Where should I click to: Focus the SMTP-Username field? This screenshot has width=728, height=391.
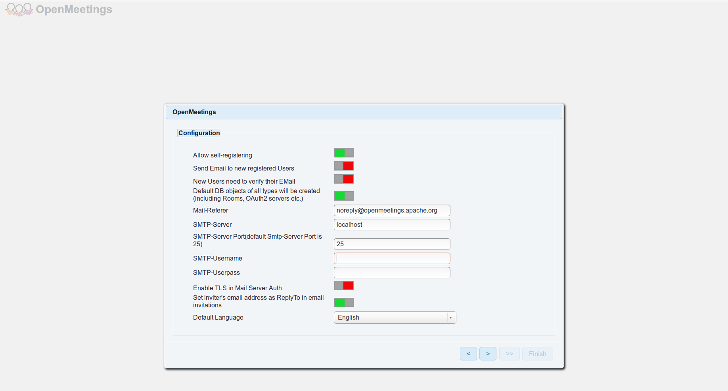pos(392,258)
